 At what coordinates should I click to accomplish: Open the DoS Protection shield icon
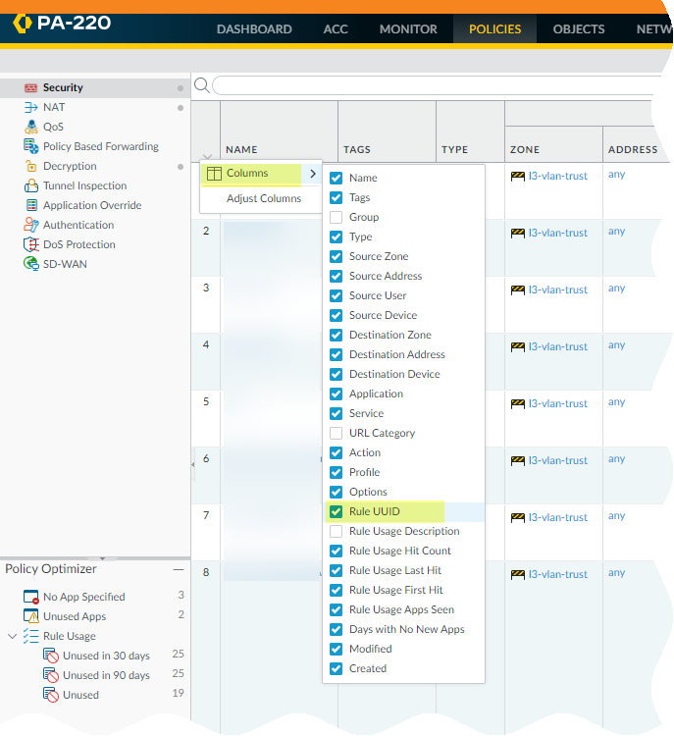point(30,244)
